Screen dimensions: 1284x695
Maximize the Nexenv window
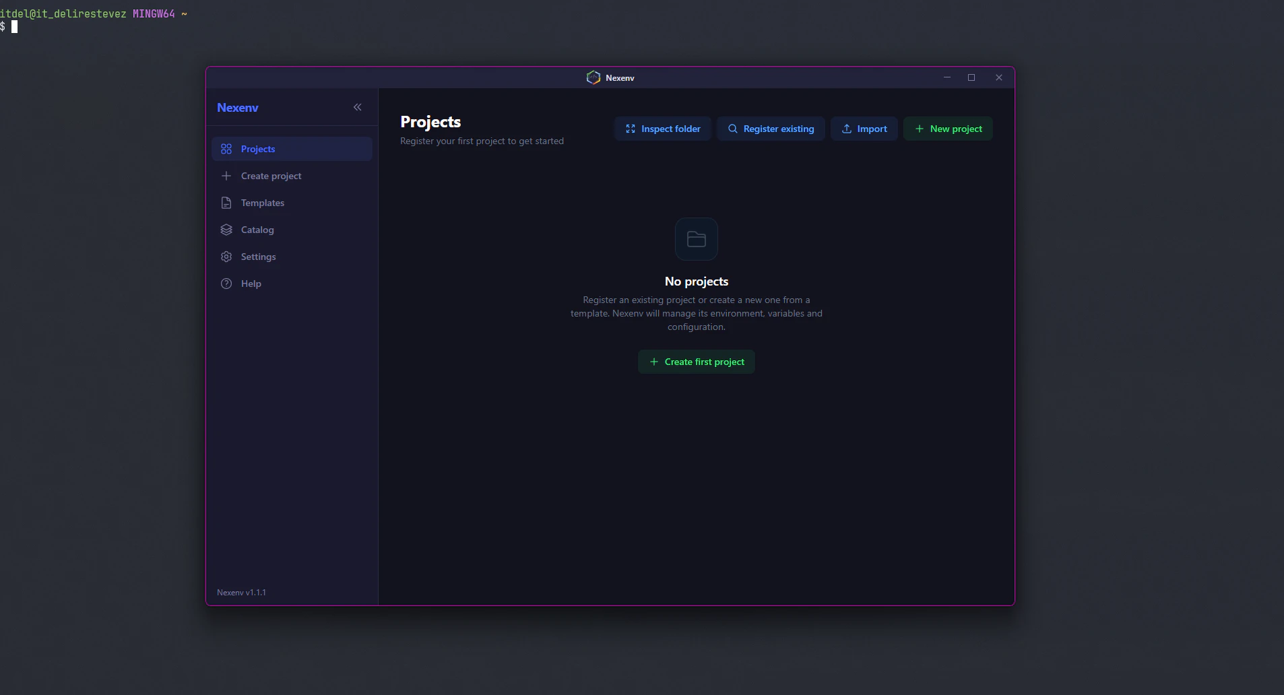coord(971,77)
